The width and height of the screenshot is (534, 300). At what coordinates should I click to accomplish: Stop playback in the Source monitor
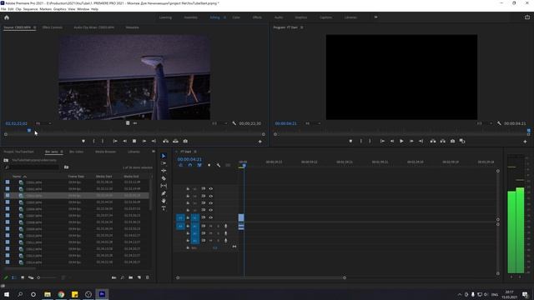tap(134, 141)
